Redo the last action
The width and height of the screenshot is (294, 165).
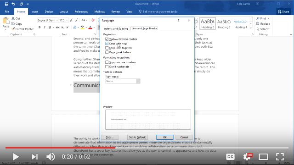21,4
